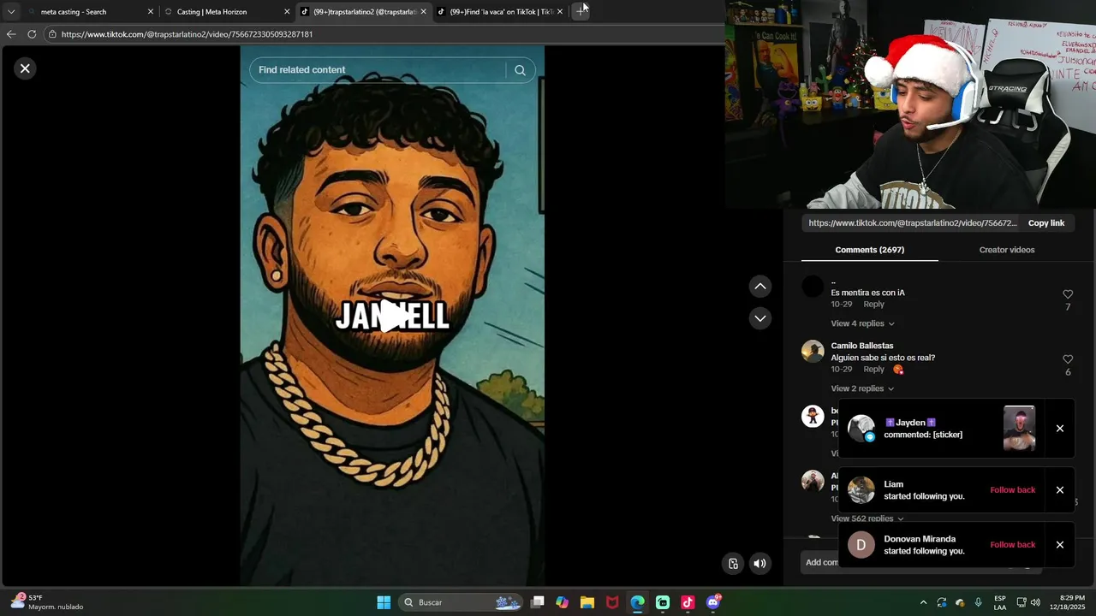Open Microsoft Edge from the taskbar

tap(637, 602)
